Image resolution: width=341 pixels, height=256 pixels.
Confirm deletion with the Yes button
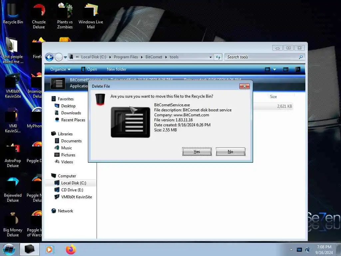[x=197, y=152]
